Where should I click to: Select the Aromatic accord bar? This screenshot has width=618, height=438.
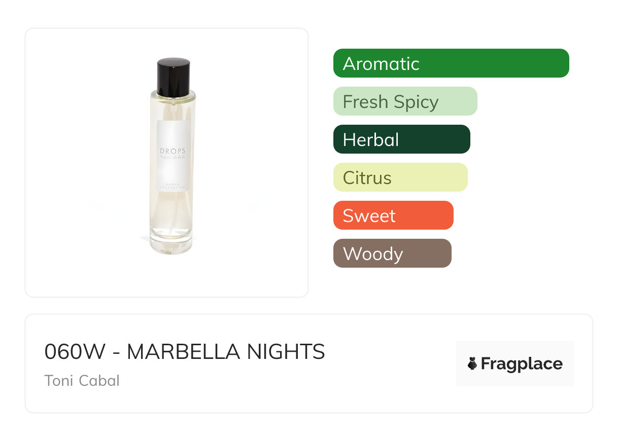(x=451, y=63)
